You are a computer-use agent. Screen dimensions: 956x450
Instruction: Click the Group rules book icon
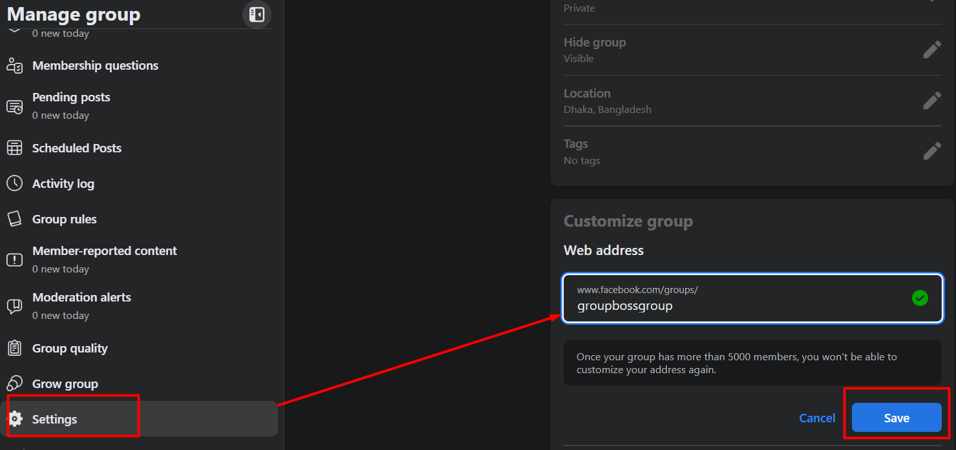click(15, 219)
